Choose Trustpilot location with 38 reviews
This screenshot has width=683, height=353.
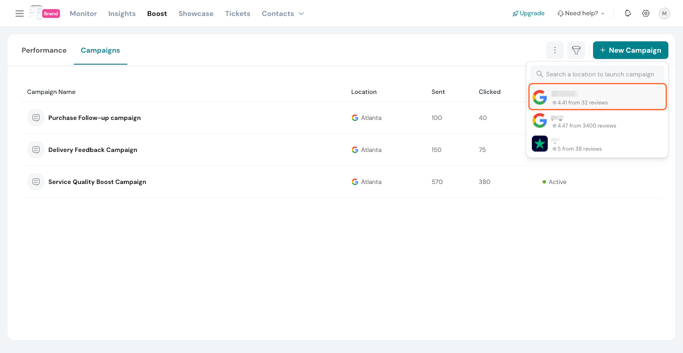[597, 144]
